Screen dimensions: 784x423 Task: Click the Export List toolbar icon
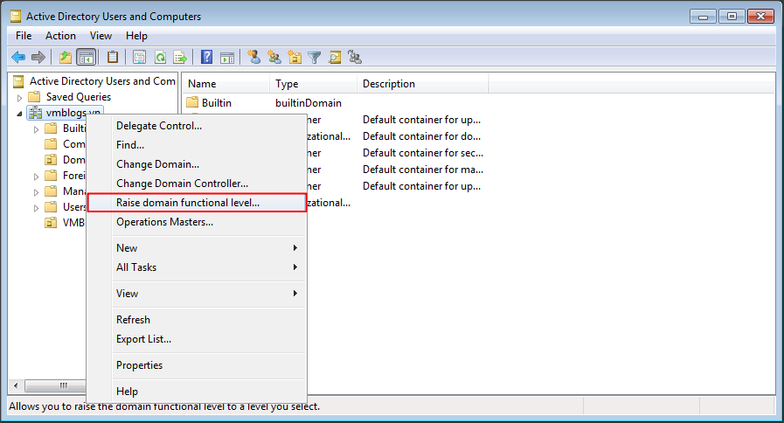point(180,58)
